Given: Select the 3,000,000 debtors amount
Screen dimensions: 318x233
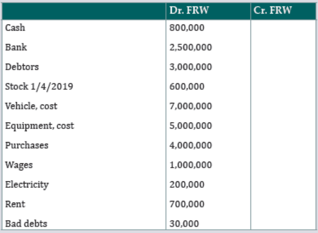Looking at the screenshot, I should pyautogui.click(x=191, y=67).
